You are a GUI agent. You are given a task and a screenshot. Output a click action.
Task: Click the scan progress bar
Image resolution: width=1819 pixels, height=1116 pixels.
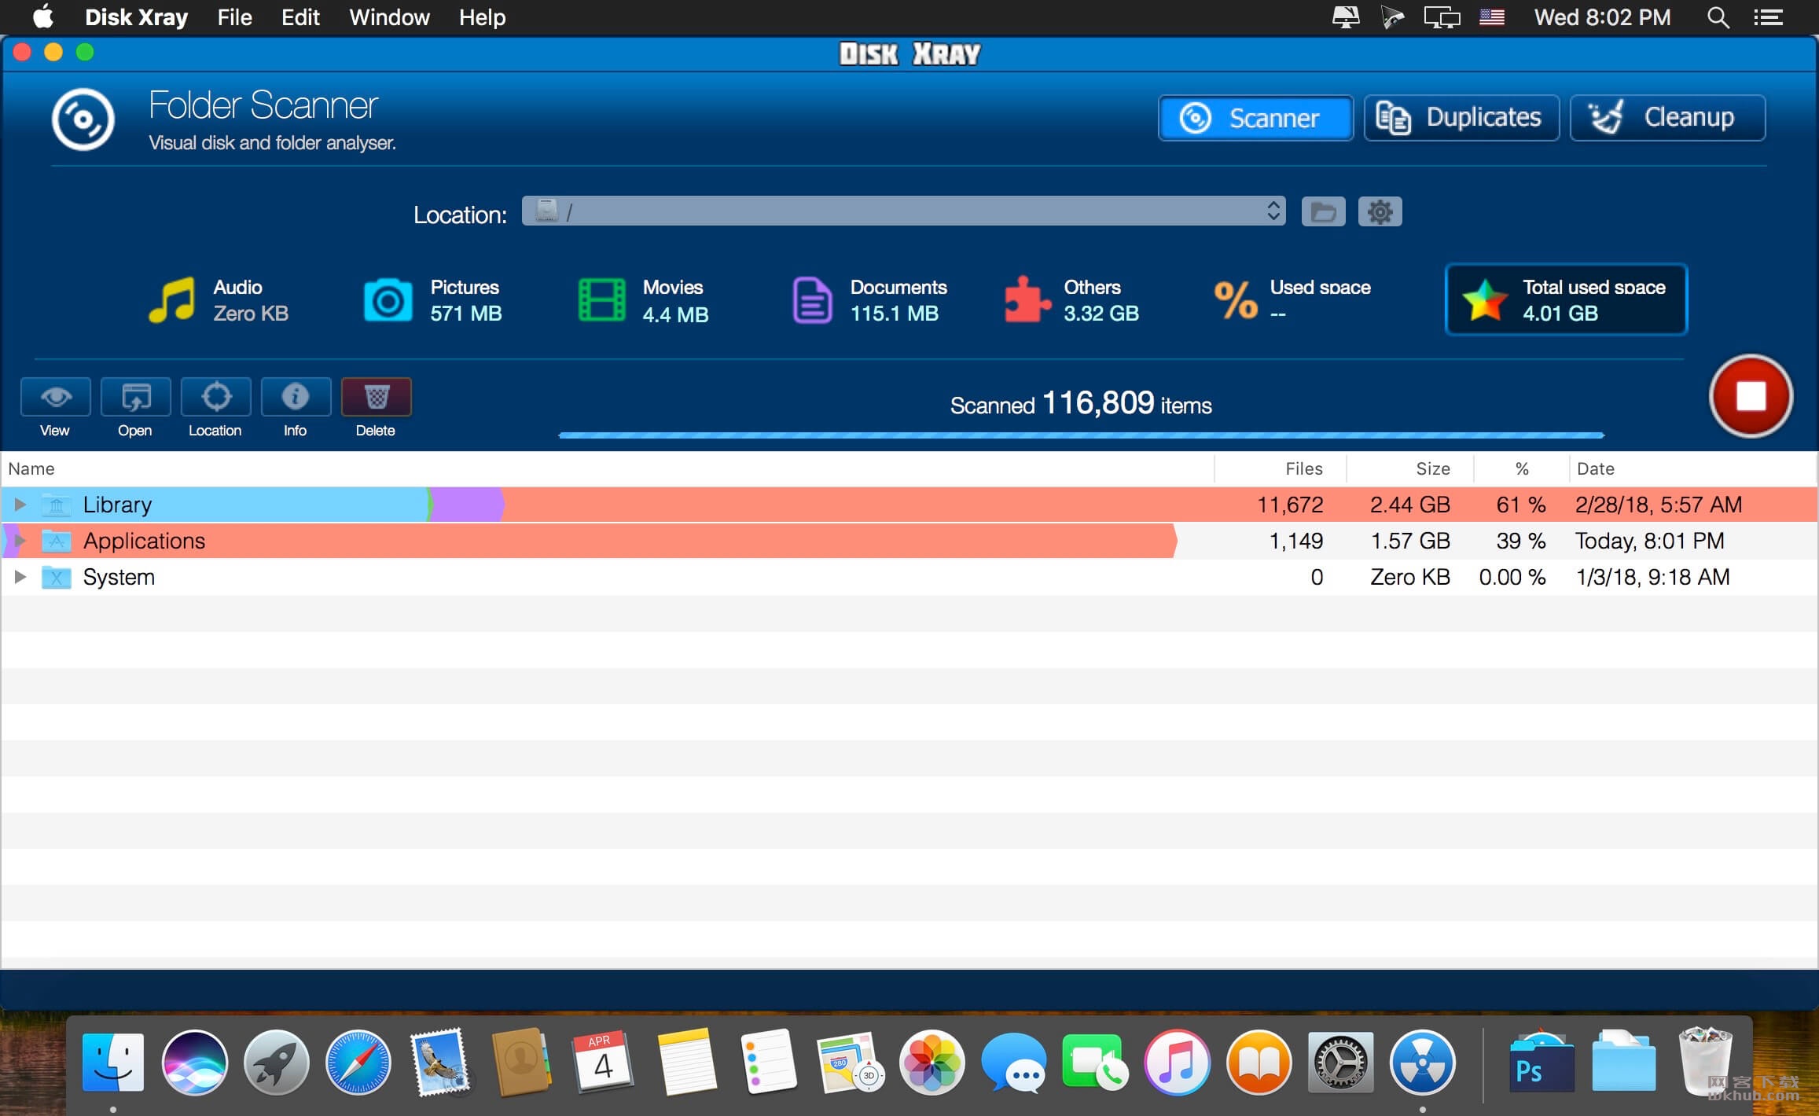(x=1081, y=435)
